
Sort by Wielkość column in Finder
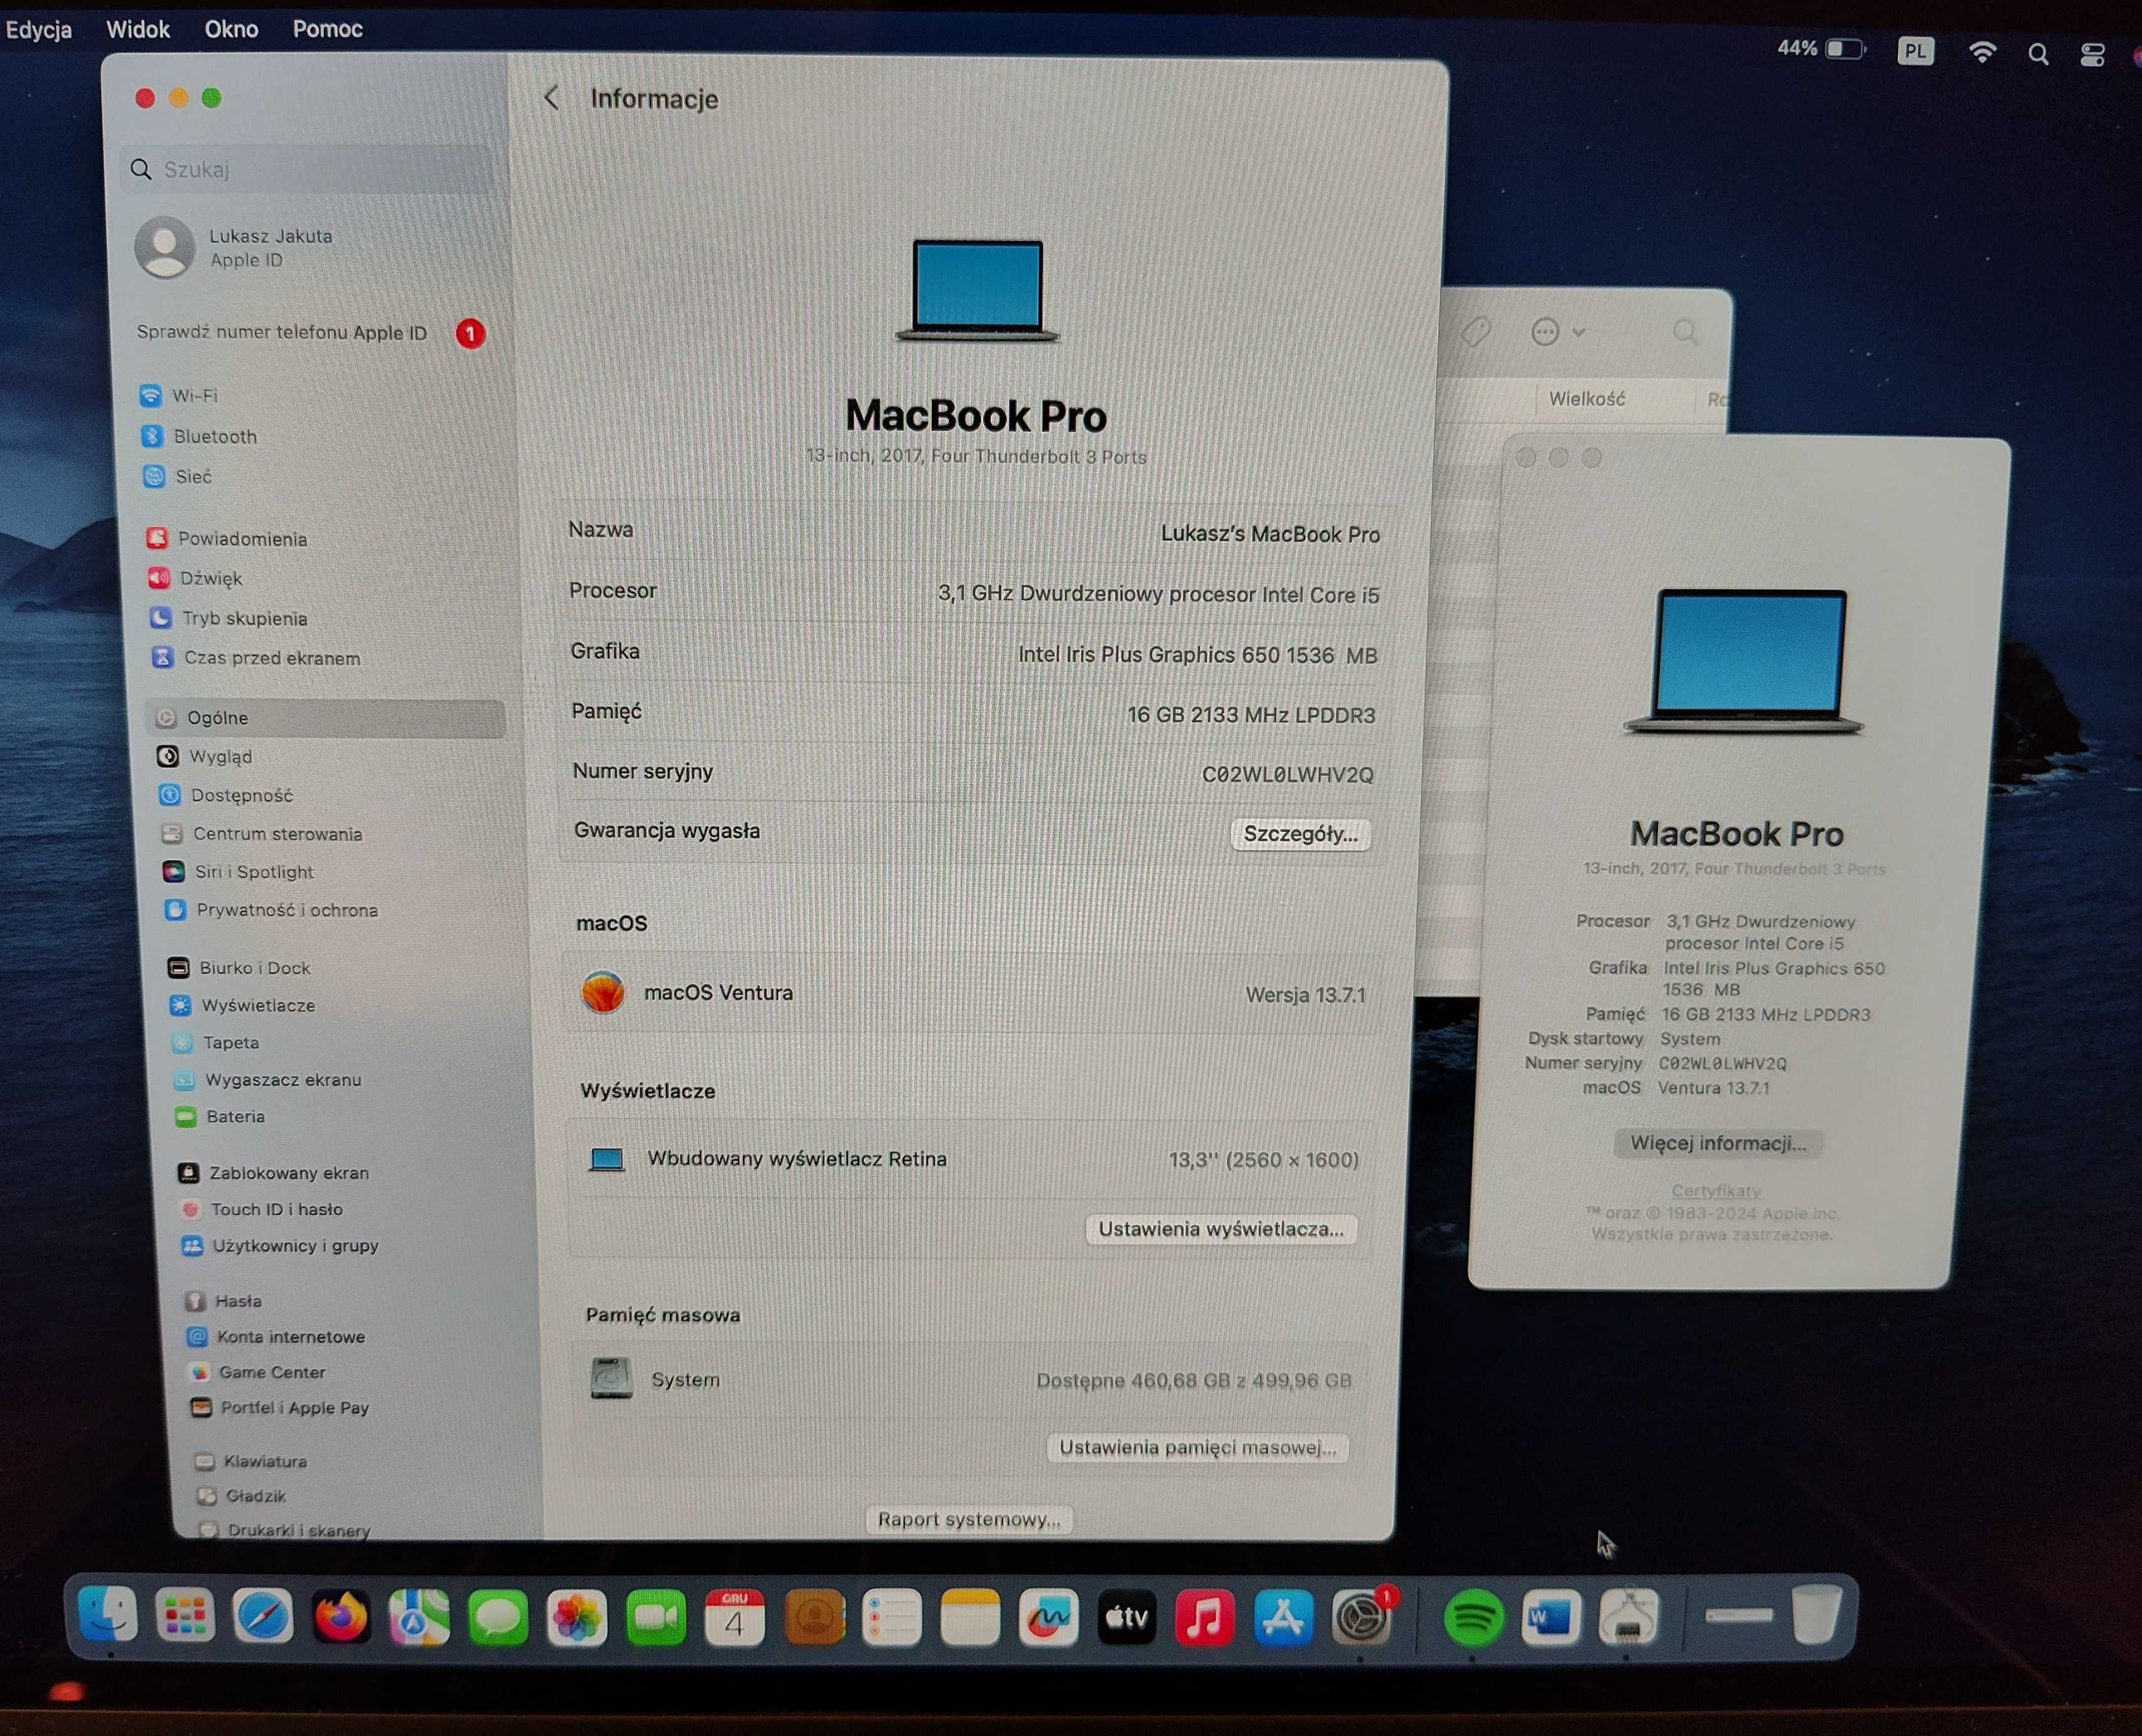[1587, 399]
